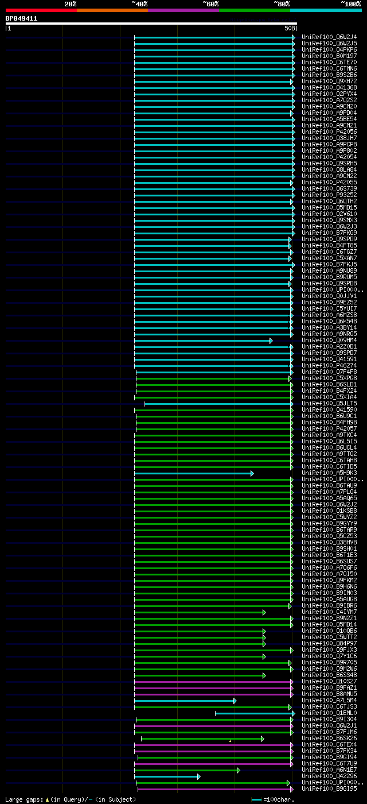Open hit UniRef100_B0M197
The height and width of the screenshot is (804, 367).
[329, 56]
